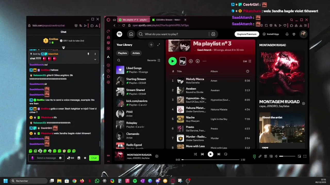
Task: Filter the library by Playlists
Action: tap(122, 53)
